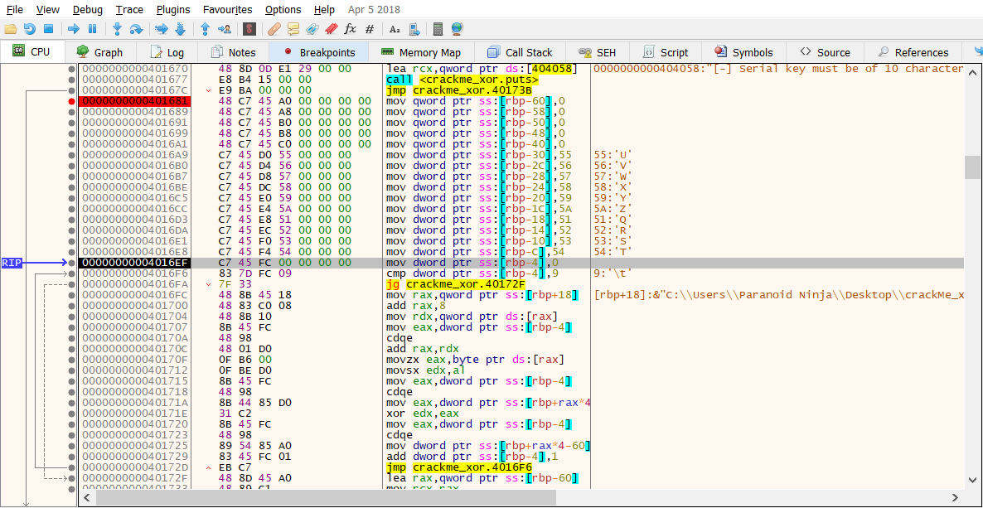
Task: Click the disassembly vertical scrollbar thumb
Action: [x=972, y=167]
